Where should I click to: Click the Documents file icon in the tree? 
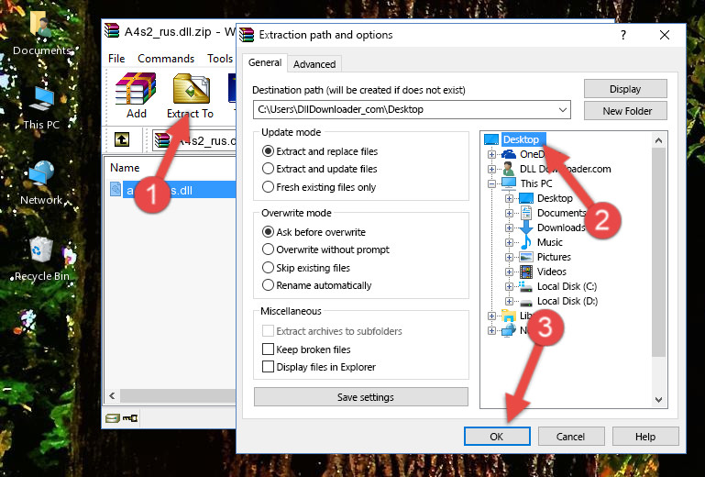coord(526,213)
